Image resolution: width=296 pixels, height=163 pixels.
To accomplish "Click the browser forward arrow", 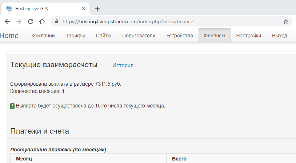I will [19, 21].
